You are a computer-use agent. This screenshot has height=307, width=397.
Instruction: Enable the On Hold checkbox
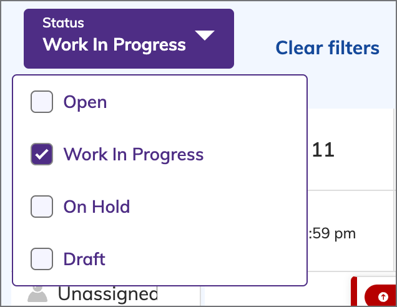[42, 207]
